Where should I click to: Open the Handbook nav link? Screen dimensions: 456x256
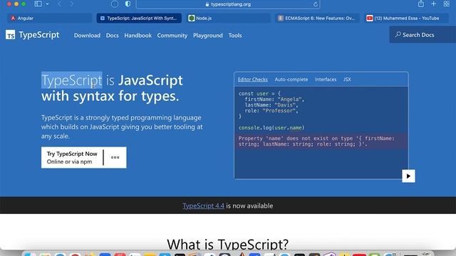pyautogui.click(x=138, y=36)
